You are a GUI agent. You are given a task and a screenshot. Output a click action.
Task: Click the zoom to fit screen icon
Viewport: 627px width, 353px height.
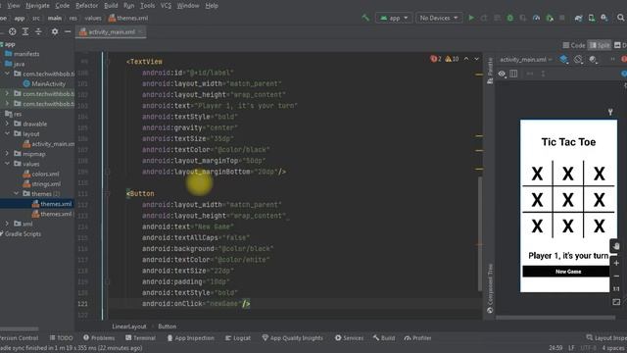pyautogui.click(x=616, y=302)
